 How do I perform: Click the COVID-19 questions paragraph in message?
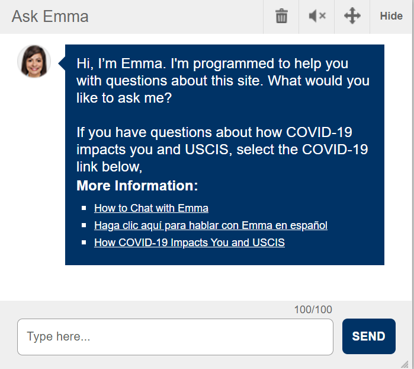tap(222, 149)
